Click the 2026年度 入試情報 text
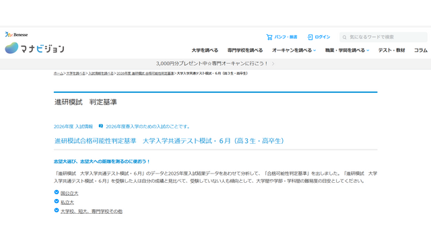431x242 pixels. click(73, 126)
